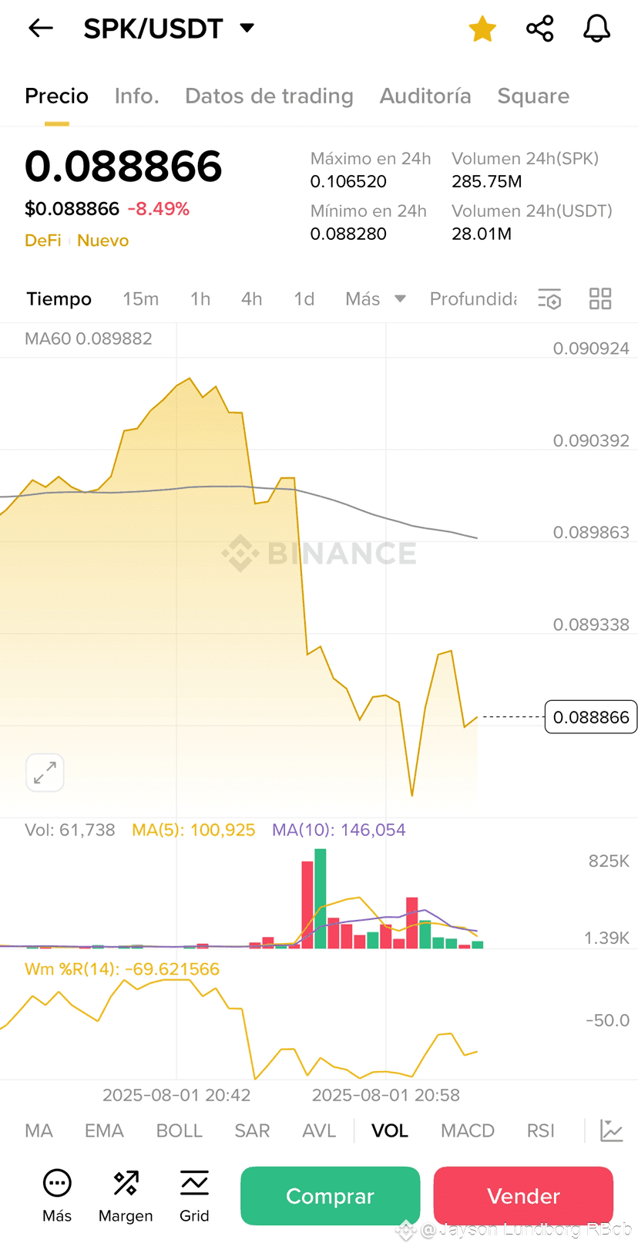Screen dimensions: 638x1250
Task: Toggle the MACD indicator
Action: (x=468, y=1130)
